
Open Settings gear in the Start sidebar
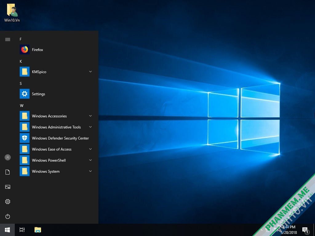coord(8,202)
